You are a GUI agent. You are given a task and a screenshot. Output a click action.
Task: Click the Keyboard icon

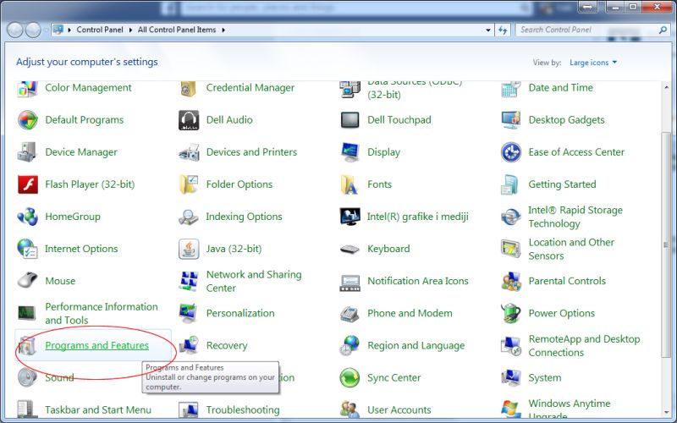pos(350,249)
